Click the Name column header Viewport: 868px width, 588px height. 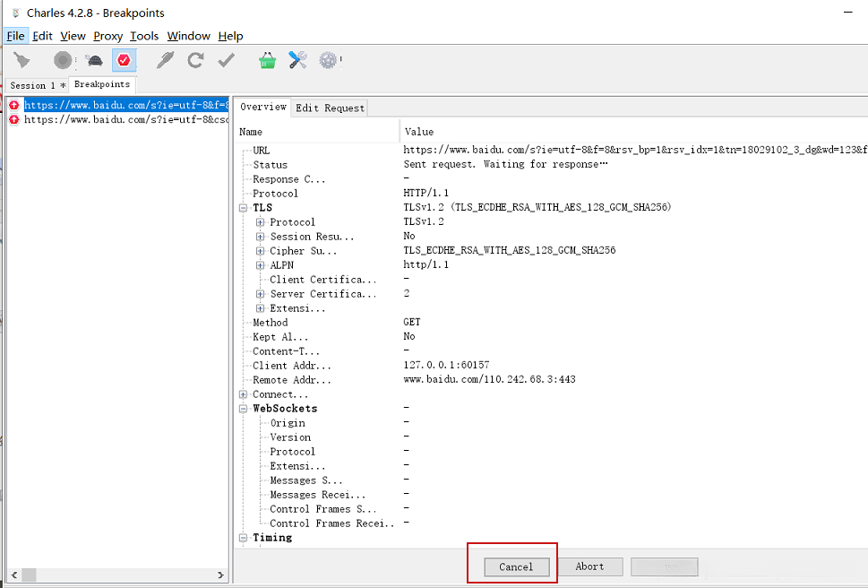316,132
